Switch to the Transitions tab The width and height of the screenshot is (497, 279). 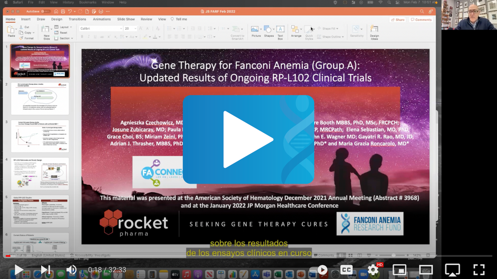[x=77, y=19]
